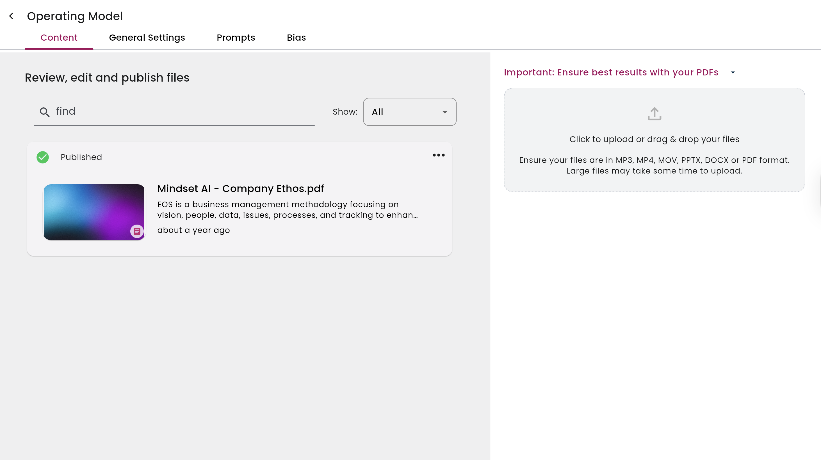Click the green Published checkmark icon
Screen dimensions: 821x466
tap(43, 157)
